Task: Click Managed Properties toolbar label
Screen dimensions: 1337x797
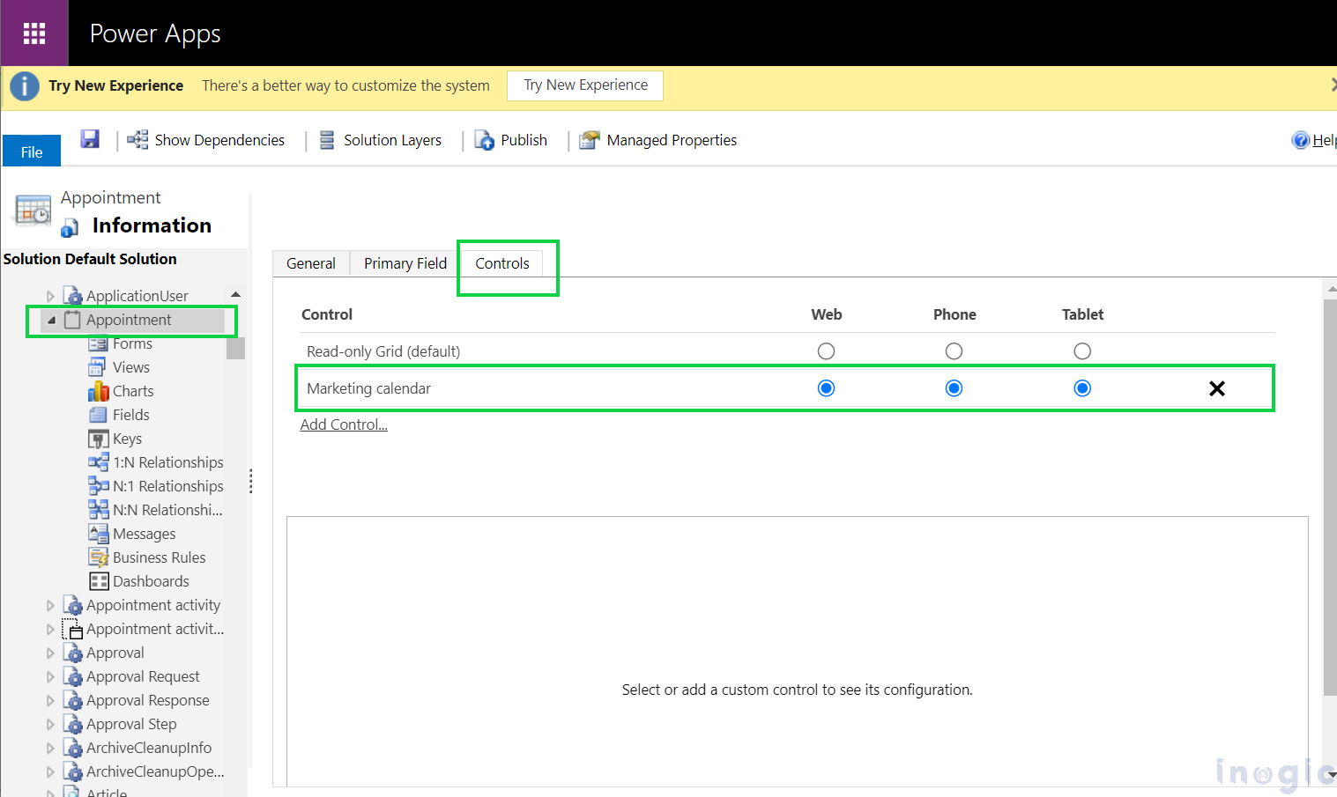Action: [x=672, y=140]
